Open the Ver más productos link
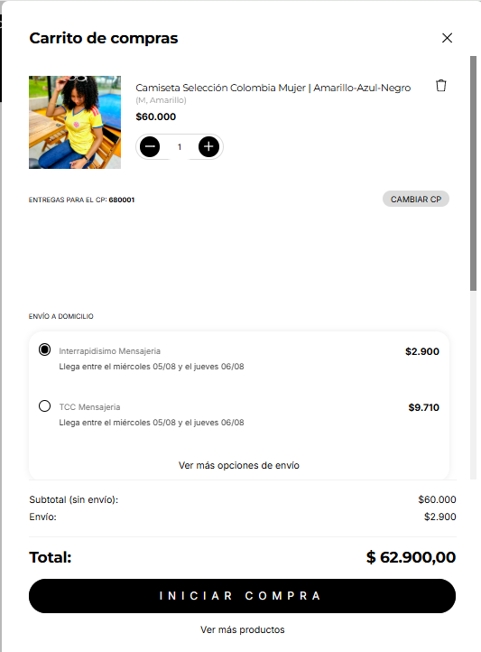Image resolution: width=481 pixels, height=652 pixels. point(243,629)
